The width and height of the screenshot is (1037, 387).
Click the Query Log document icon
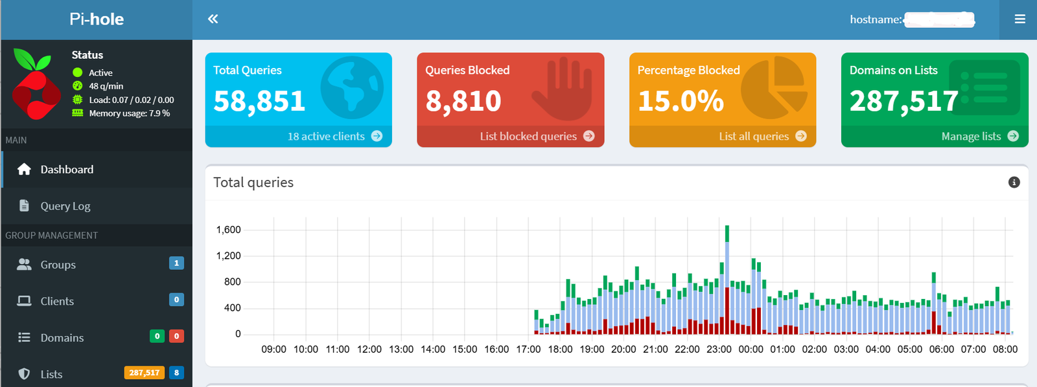click(25, 206)
